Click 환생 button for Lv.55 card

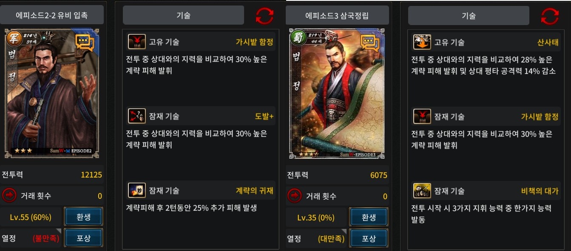(x=83, y=217)
